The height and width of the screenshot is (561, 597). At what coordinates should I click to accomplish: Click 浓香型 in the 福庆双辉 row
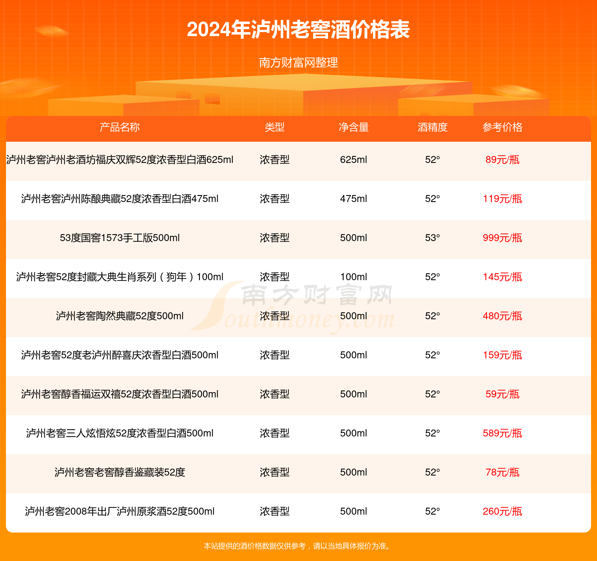[275, 160]
